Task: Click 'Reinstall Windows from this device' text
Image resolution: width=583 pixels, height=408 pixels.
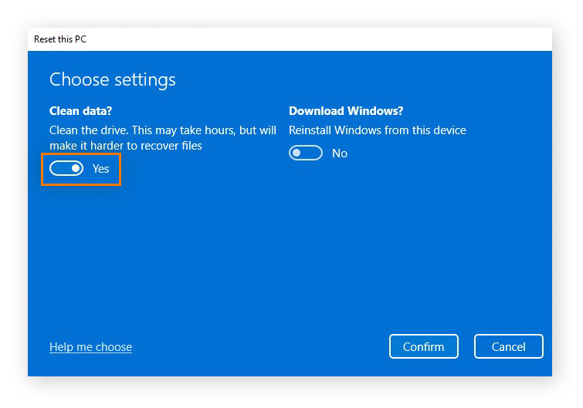Action: point(378,130)
